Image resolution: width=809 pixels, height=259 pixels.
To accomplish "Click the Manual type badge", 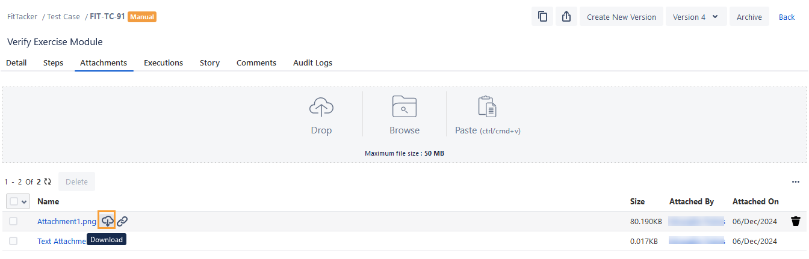I will click(x=142, y=17).
